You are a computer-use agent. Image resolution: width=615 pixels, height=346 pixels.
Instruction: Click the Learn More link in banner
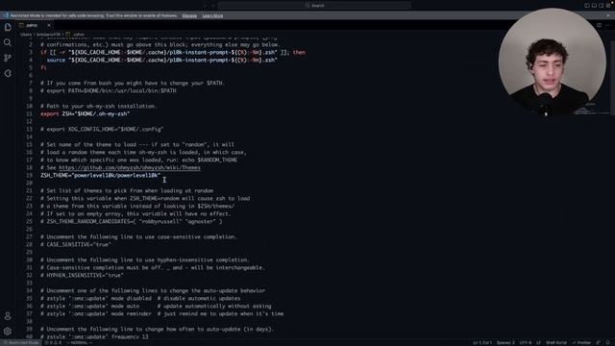coord(212,15)
